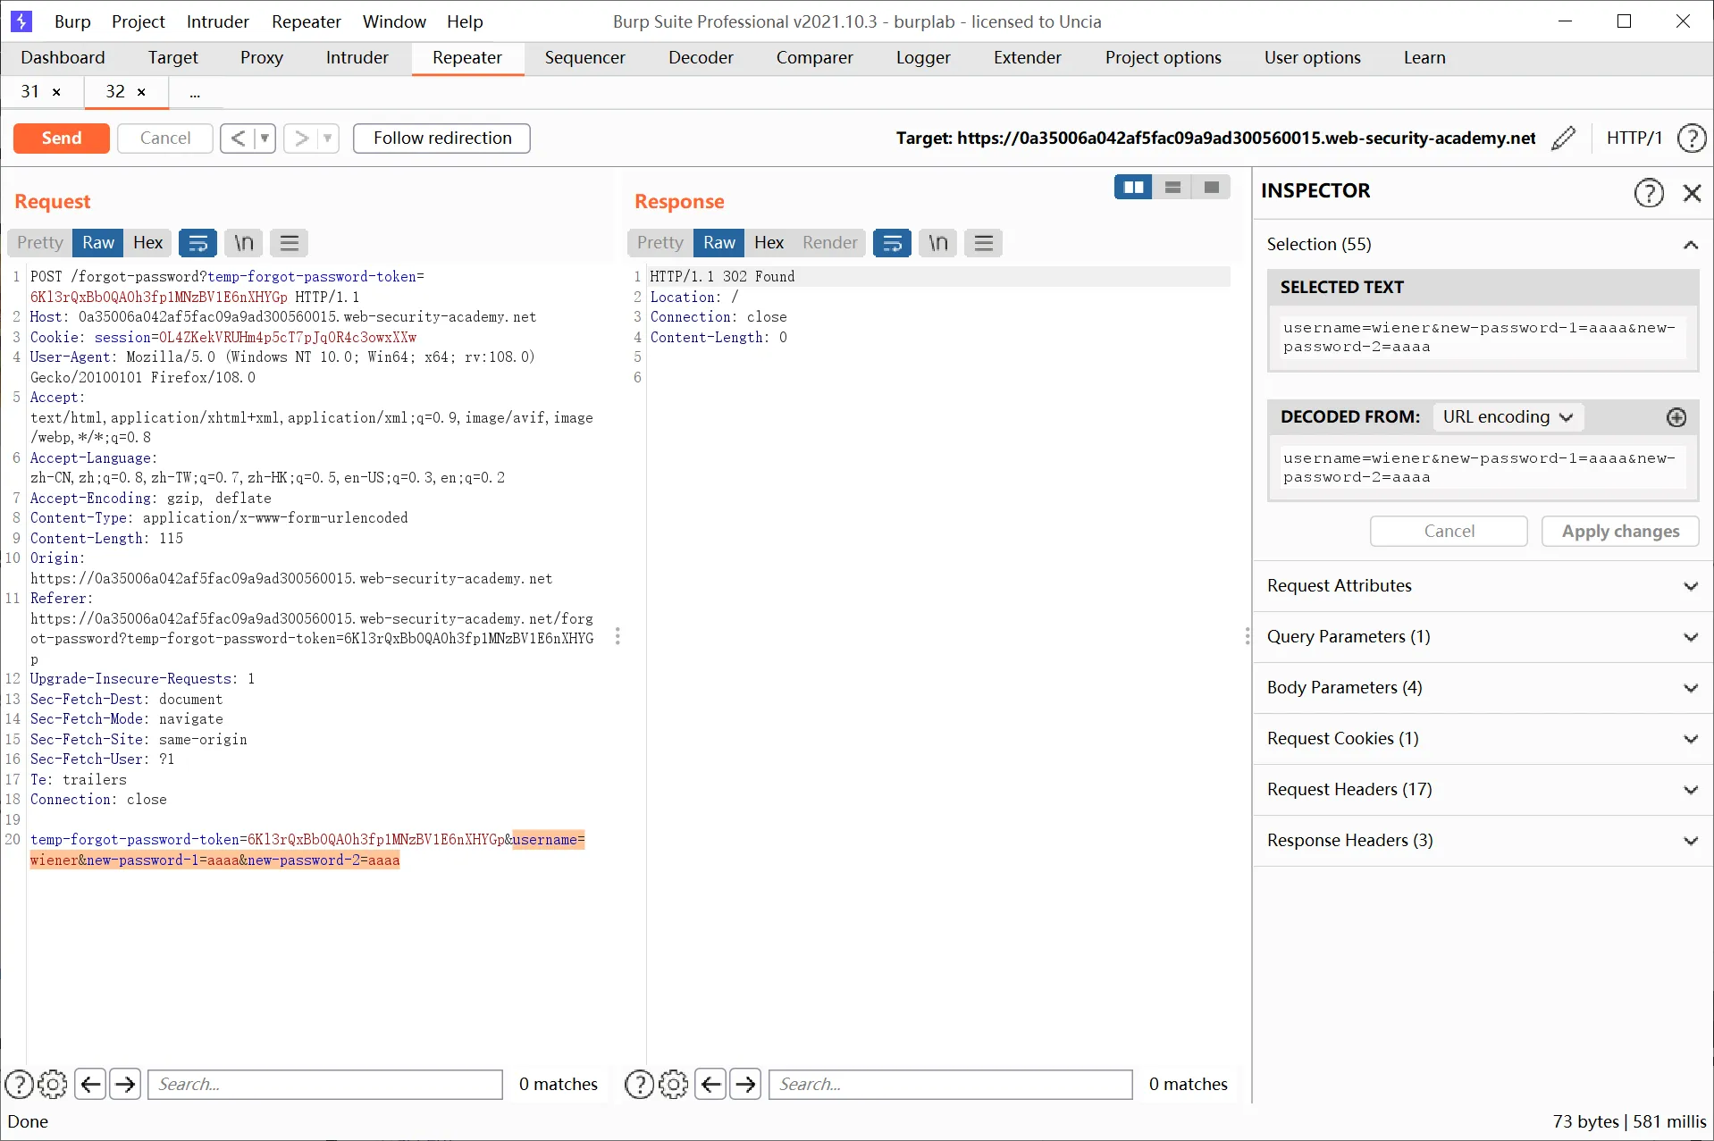Select top-bottom layout view icon
Image resolution: width=1714 pixels, height=1141 pixels.
[1172, 187]
